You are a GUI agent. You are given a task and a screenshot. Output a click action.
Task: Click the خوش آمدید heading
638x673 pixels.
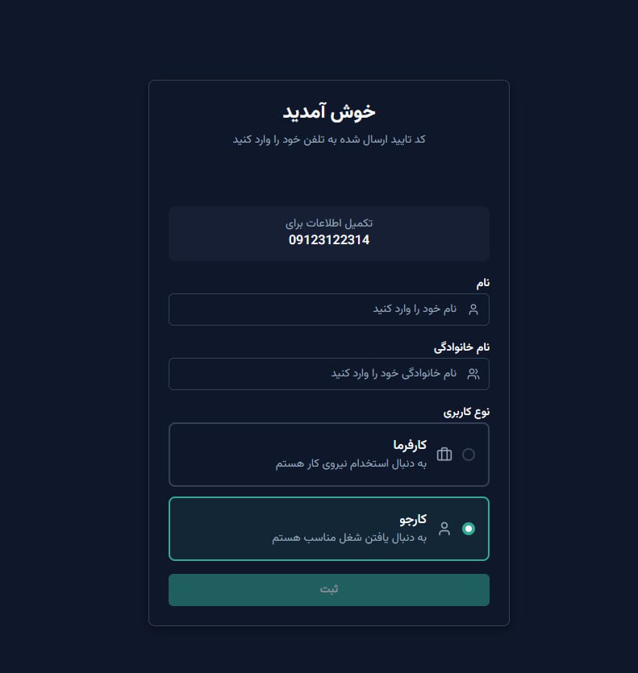pos(329,111)
